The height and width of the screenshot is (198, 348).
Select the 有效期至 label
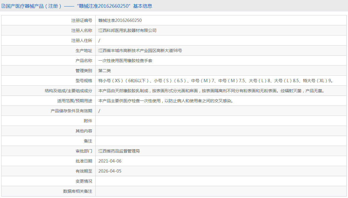[84, 171]
